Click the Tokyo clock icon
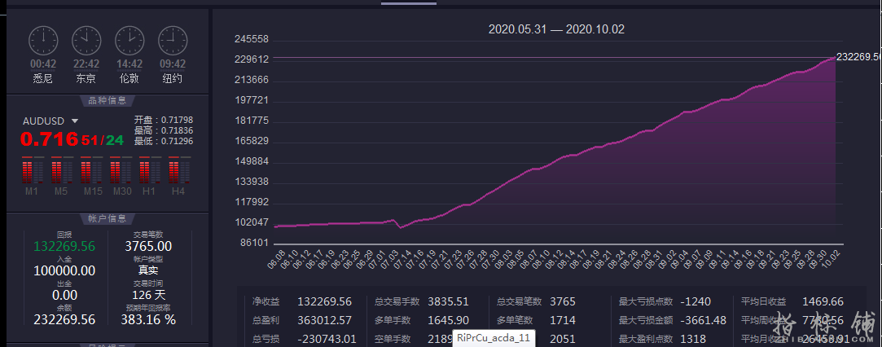This screenshot has height=347, width=882. coord(86,41)
